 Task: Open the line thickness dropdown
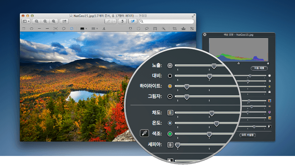(95, 29)
